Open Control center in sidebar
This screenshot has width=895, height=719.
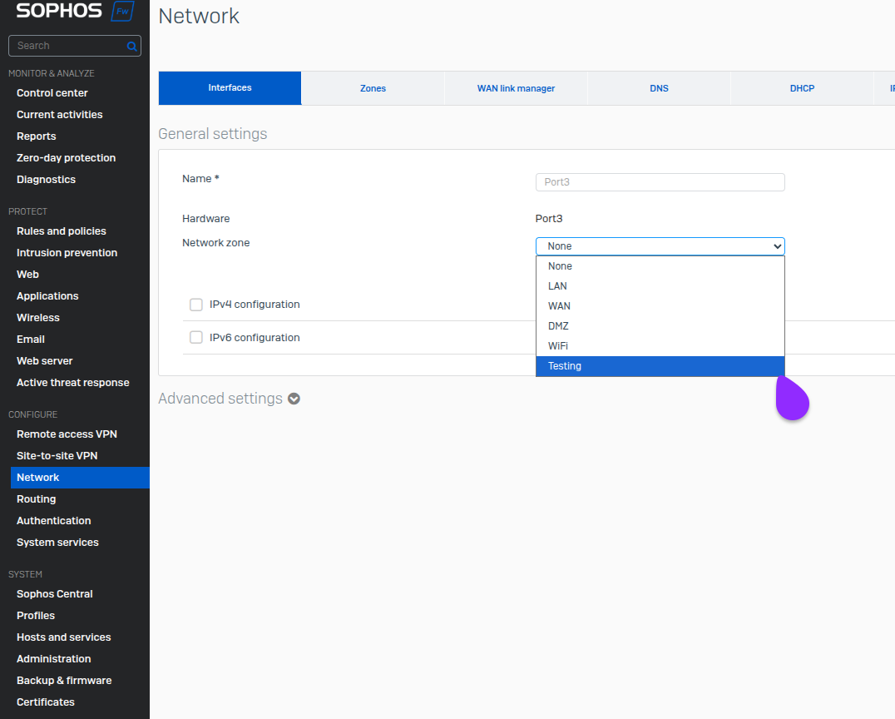52,93
